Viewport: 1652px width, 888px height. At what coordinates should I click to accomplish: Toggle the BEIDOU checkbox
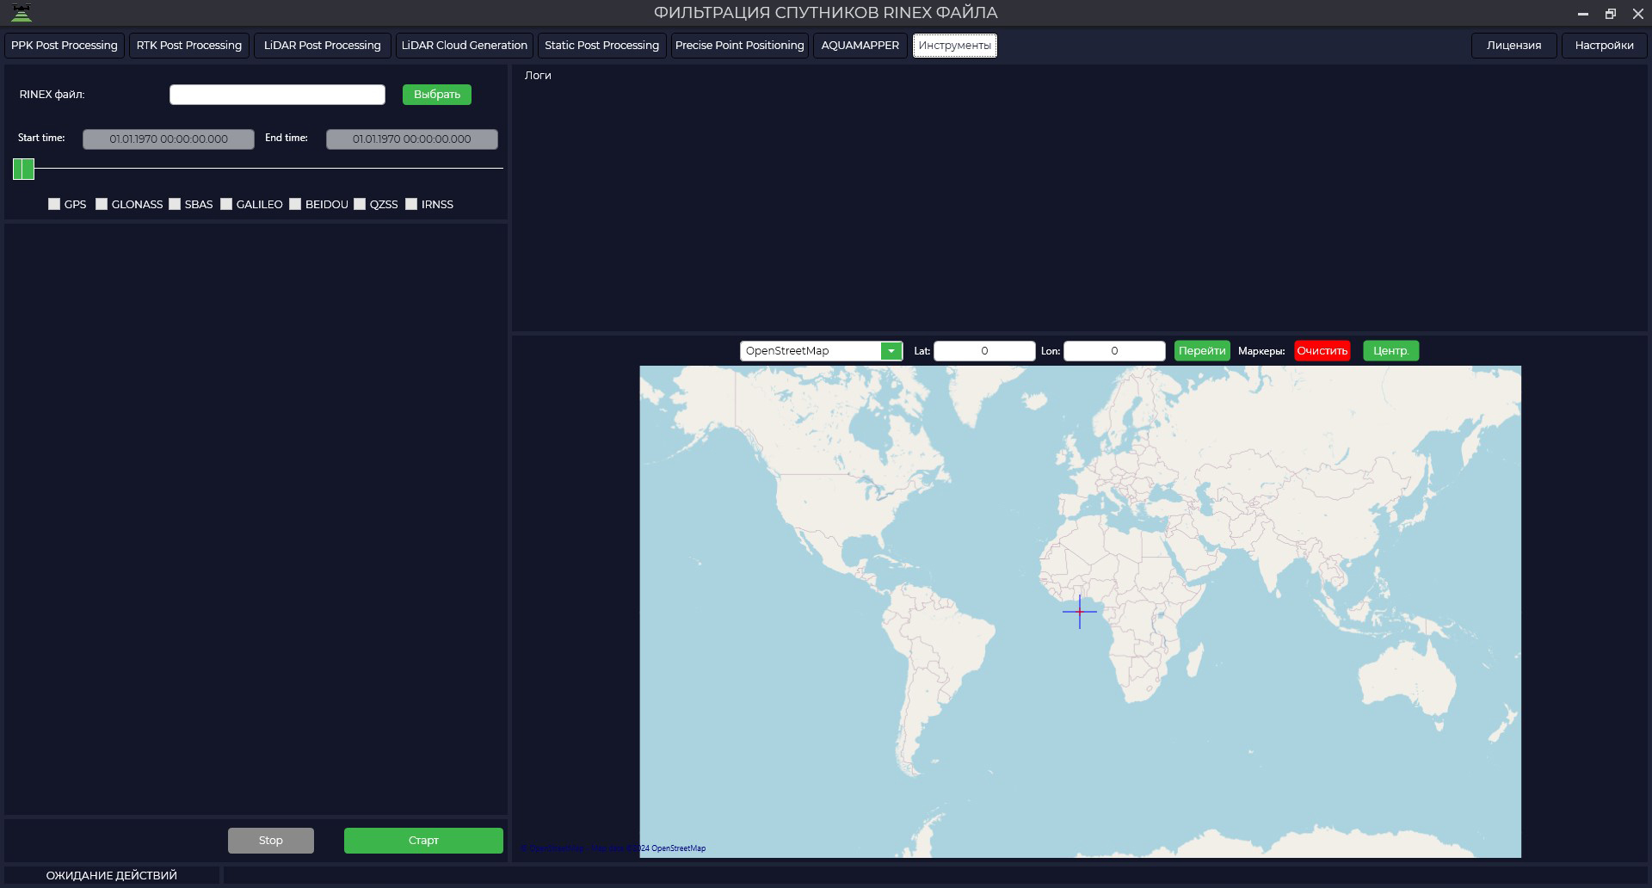[x=295, y=204]
